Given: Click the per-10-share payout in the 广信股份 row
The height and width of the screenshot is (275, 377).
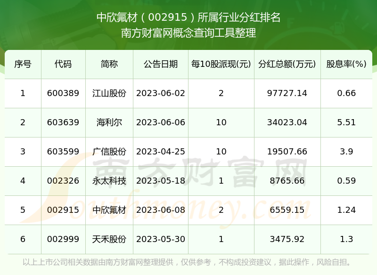Looking at the screenshot, I should click(x=221, y=152).
